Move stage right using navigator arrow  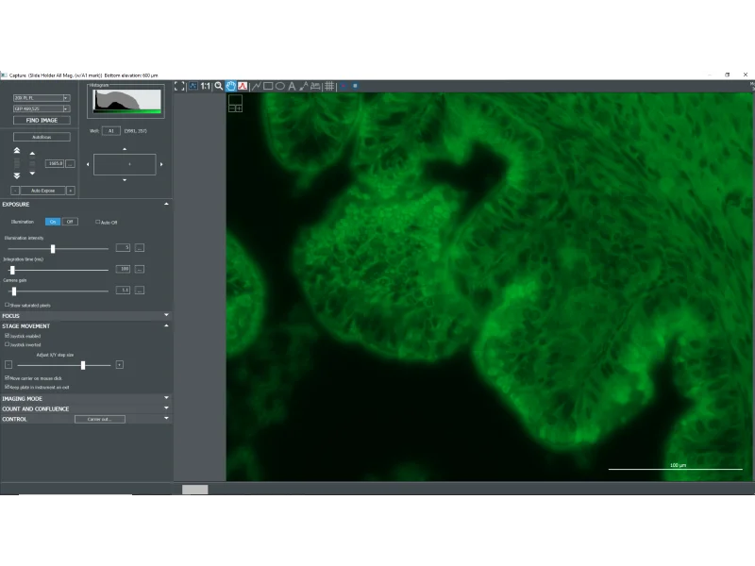pos(161,164)
